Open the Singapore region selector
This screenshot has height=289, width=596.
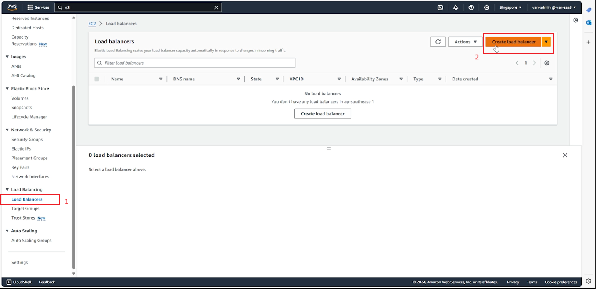(510, 7)
